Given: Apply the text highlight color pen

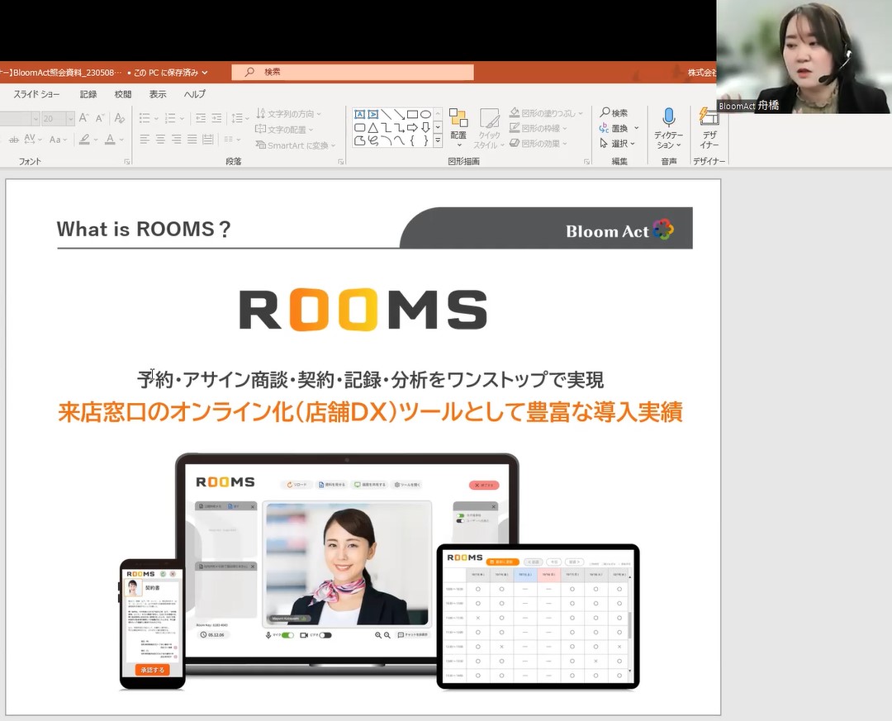Looking at the screenshot, I should tap(85, 139).
